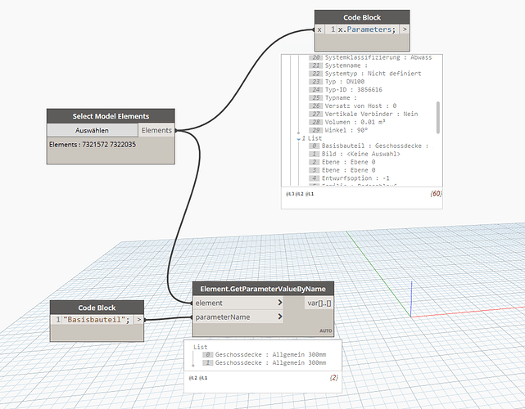Open the parameterName port chevron options
The width and height of the screenshot is (525, 409).
280,317
